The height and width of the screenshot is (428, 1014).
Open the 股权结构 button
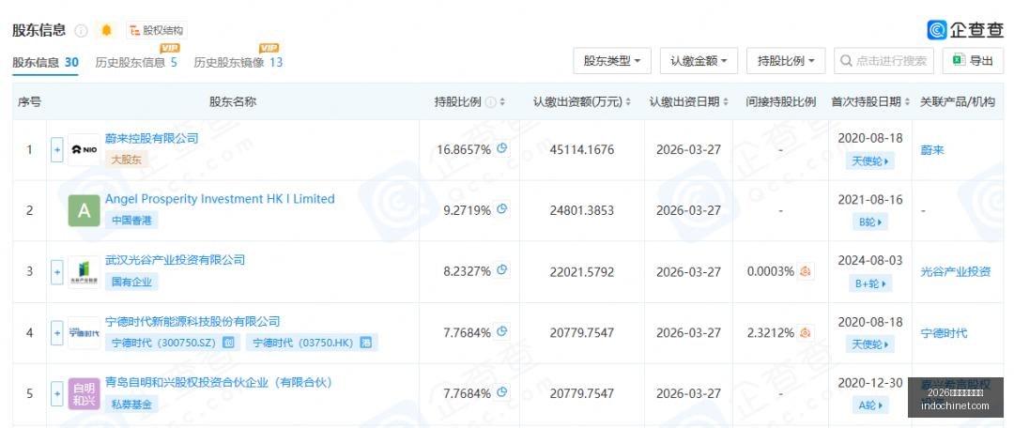pyautogui.click(x=157, y=30)
